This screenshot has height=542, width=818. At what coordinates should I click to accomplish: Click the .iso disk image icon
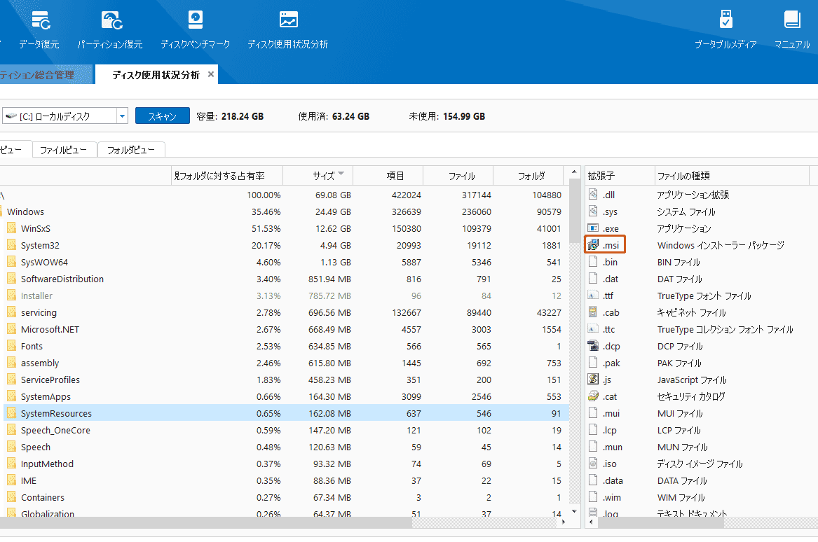592,464
